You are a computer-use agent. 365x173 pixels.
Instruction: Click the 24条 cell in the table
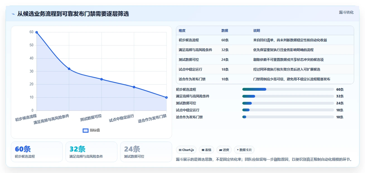[x=225, y=60]
